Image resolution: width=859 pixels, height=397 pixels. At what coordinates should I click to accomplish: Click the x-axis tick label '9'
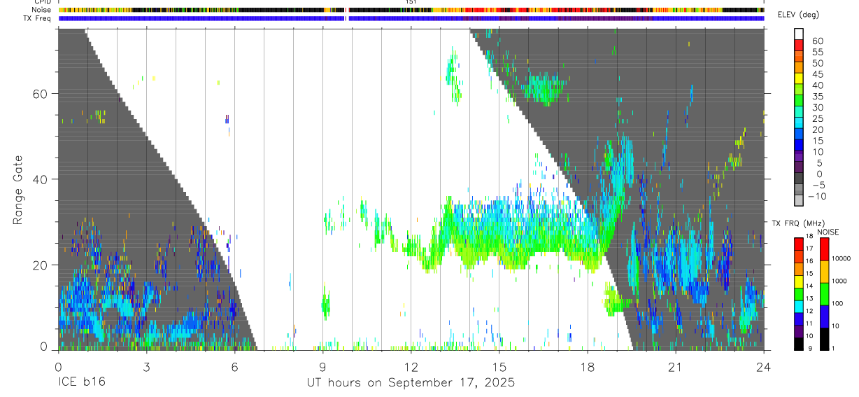pyautogui.click(x=322, y=366)
